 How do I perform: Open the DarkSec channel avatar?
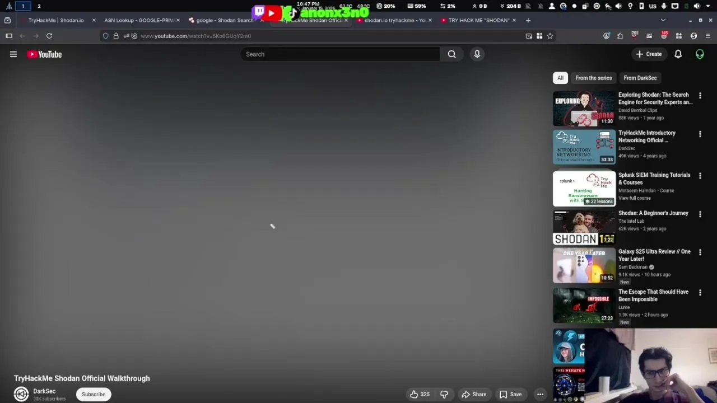pos(21,394)
